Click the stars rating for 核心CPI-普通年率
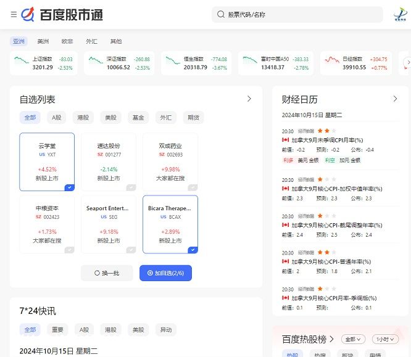Viewport: 411px width, 357px height. click(x=327, y=252)
